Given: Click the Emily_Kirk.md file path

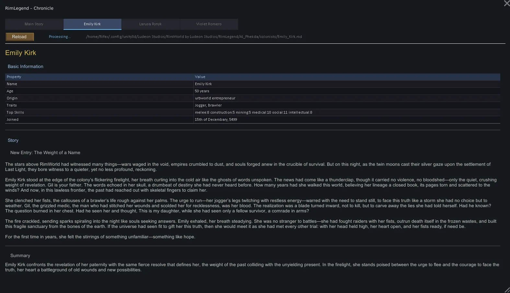Looking at the screenshot, I should pos(194,37).
